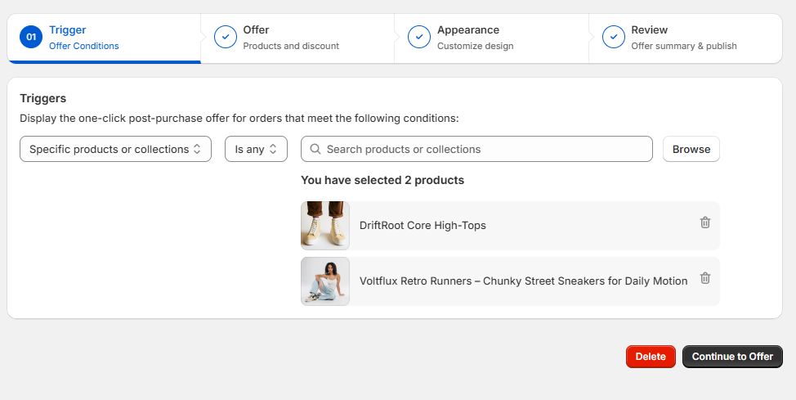Click the red Delete button
The width and height of the screenshot is (796, 400).
(651, 357)
